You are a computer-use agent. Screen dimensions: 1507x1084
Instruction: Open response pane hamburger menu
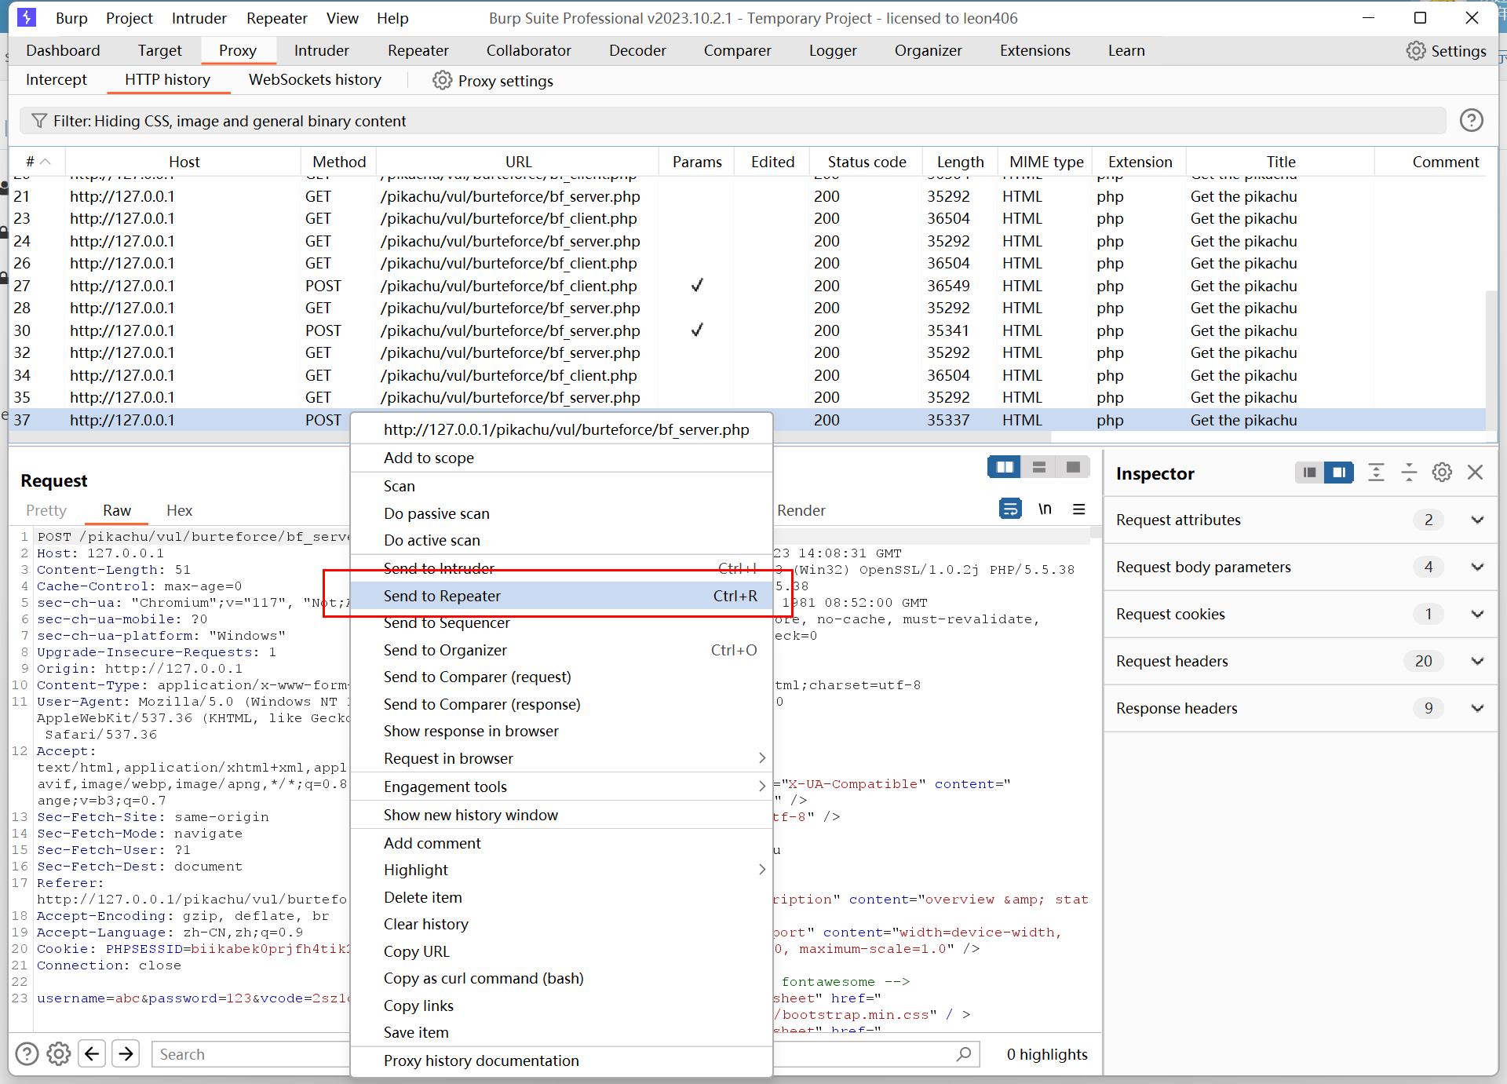coord(1079,509)
